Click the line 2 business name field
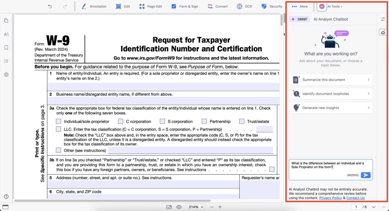This screenshot has width=389, height=211. [x=163, y=101]
